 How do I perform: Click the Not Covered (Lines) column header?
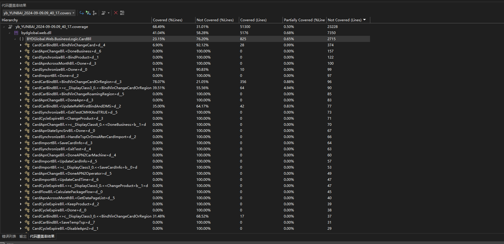click(x=344, y=20)
